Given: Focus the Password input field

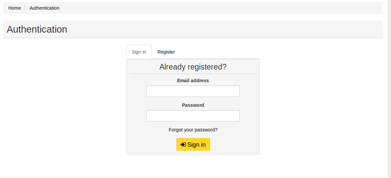Looking at the screenshot, I should pos(193,116).
